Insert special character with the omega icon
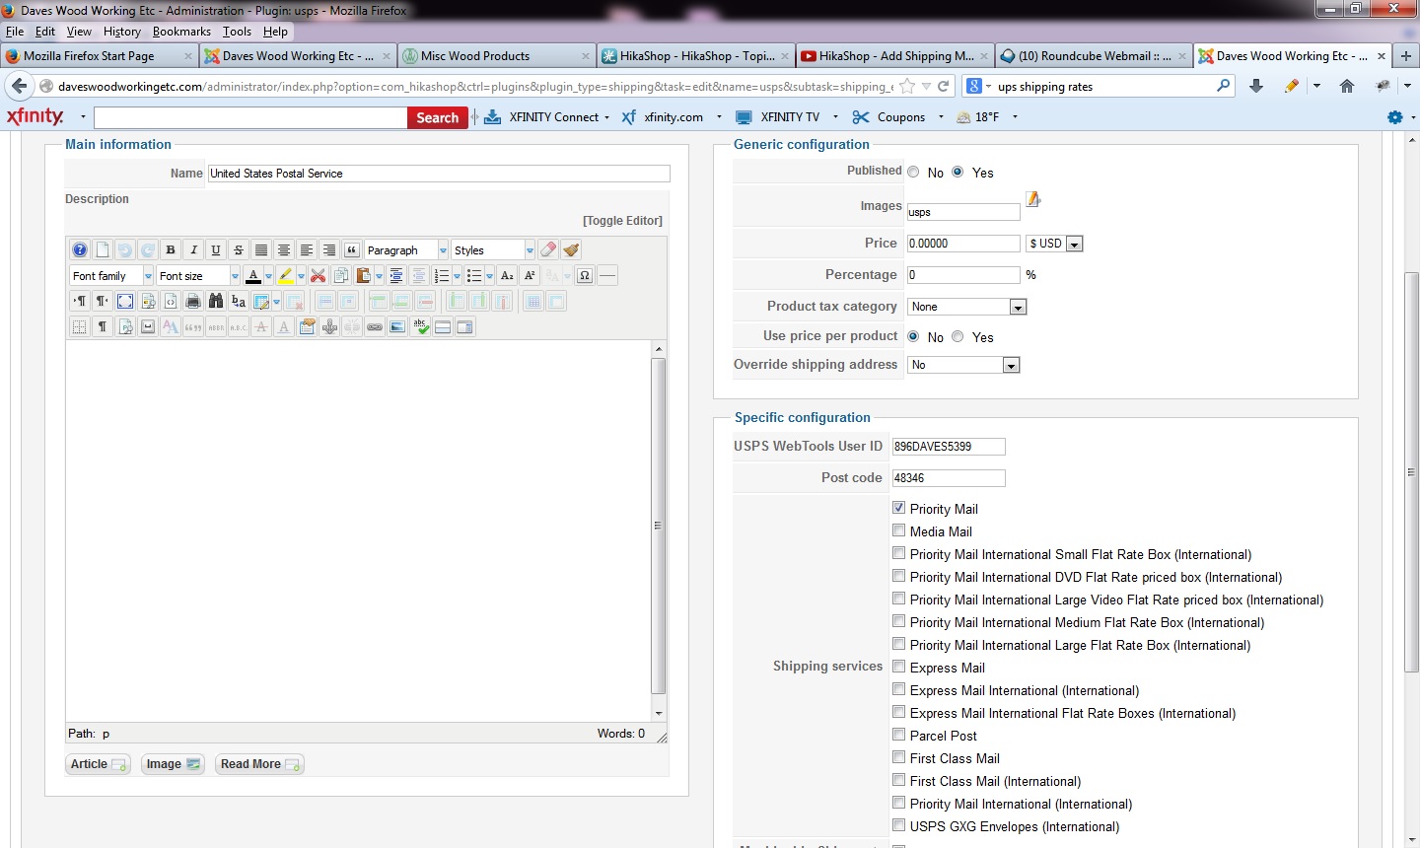Image resolution: width=1420 pixels, height=848 pixels. 585,276
